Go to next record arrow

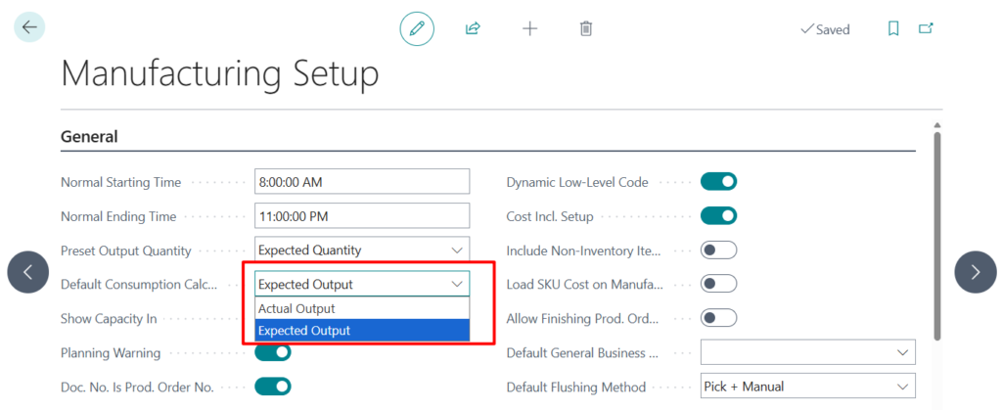[975, 272]
